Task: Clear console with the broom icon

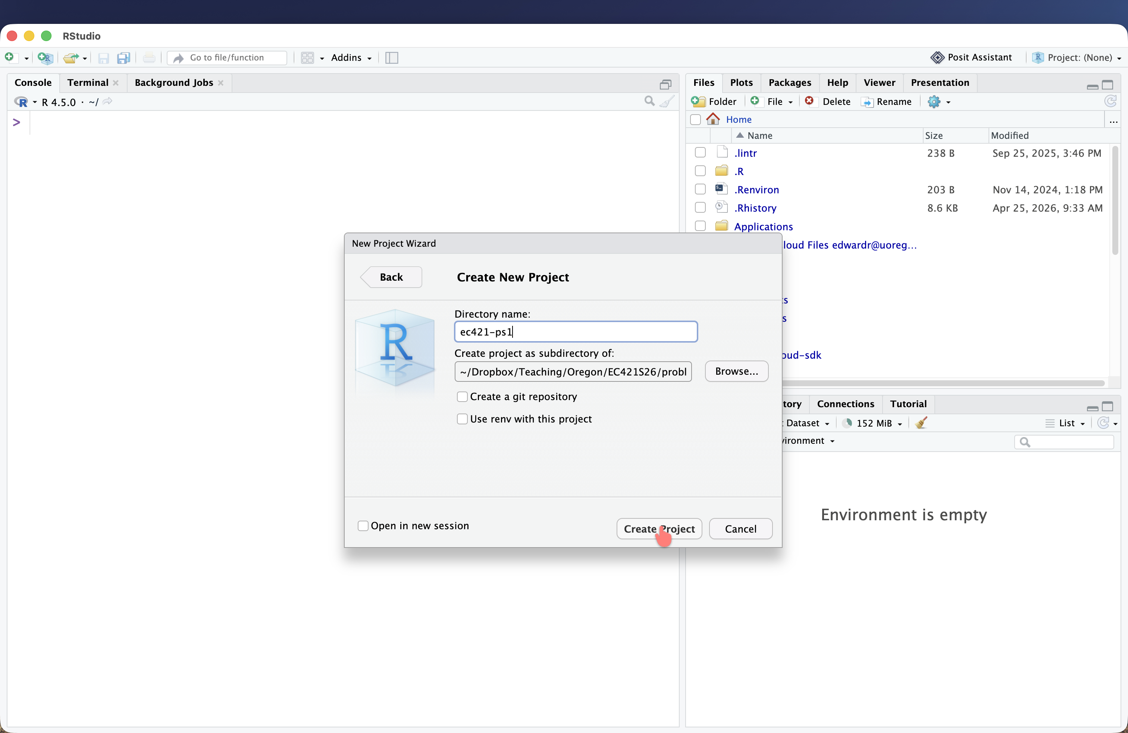Action: pos(667,102)
